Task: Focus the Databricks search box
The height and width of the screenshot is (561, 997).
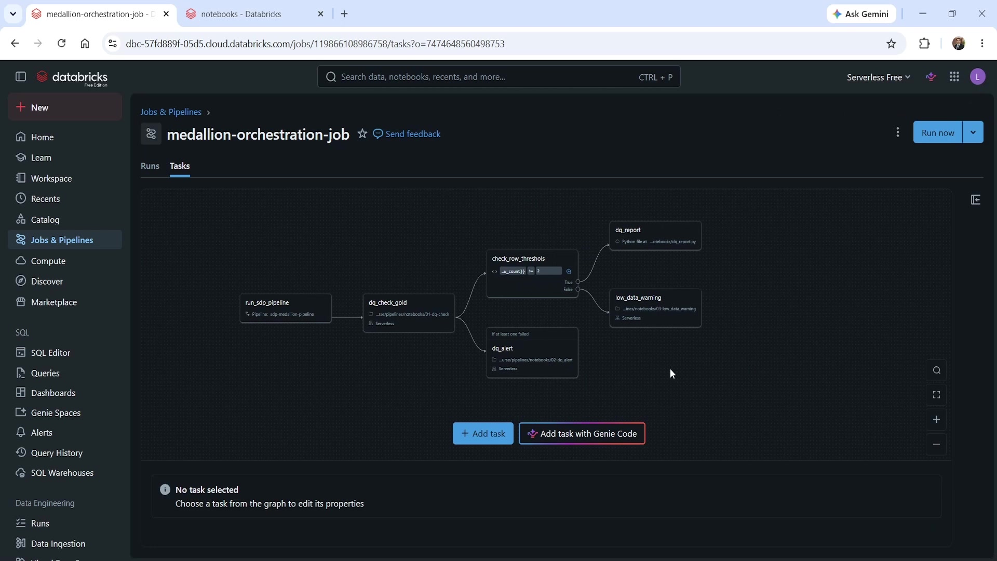Action: coord(498,77)
